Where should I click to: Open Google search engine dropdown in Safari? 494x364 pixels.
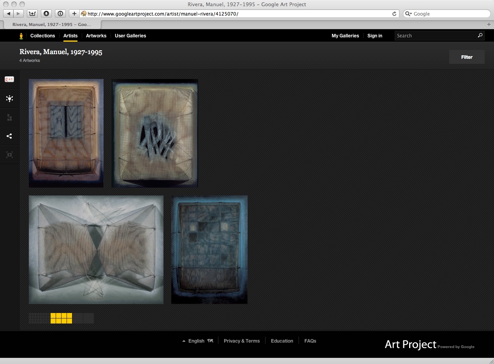click(x=409, y=14)
